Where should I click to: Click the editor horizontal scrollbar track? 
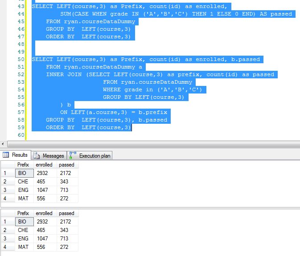coord(153,144)
